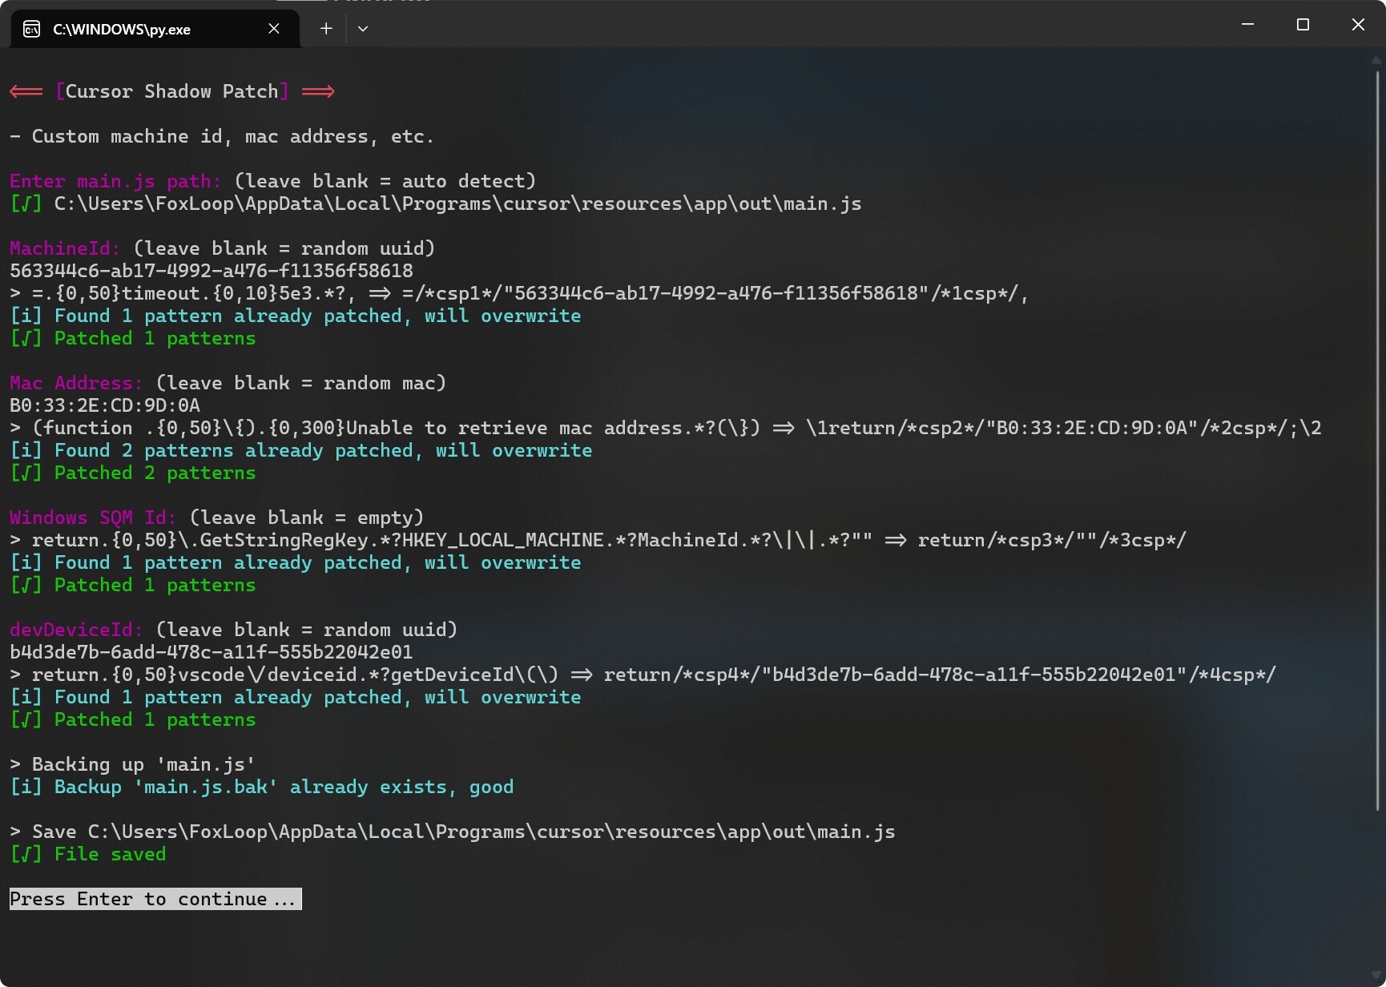Click the left red arrow before Cursor Shadow Patch
Viewport: 1386px width, 987px height.
pyautogui.click(x=26, y=91)
